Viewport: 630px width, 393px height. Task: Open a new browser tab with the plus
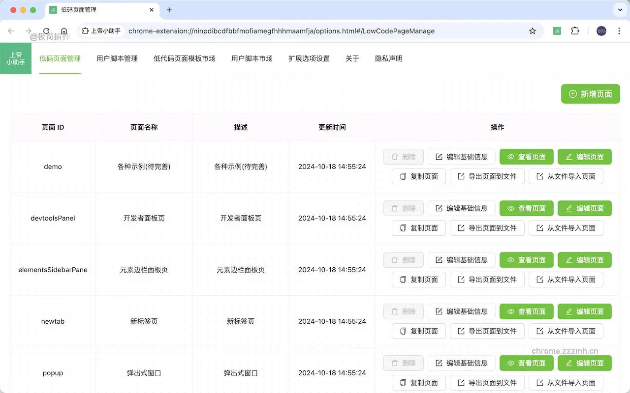[170, 9]
